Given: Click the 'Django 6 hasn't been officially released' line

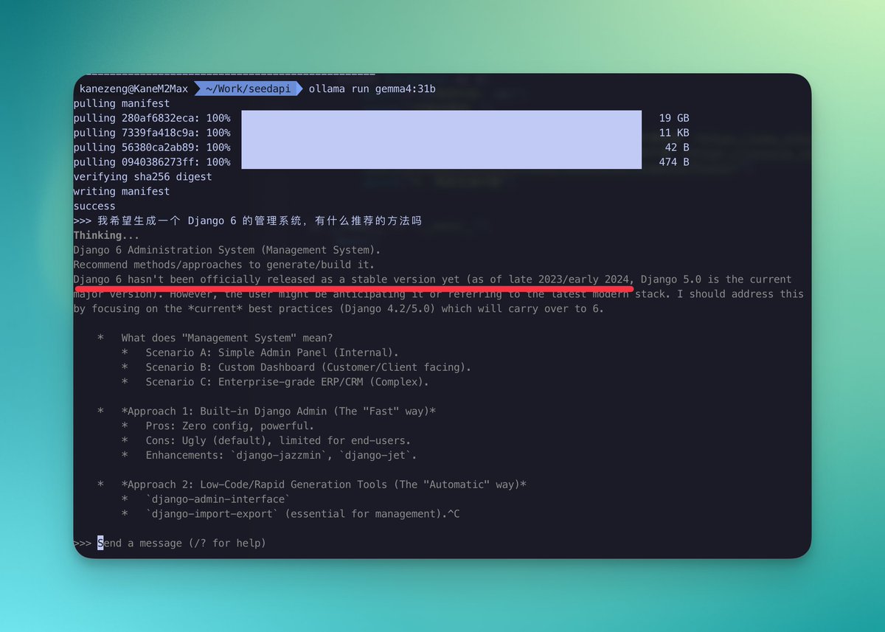Looking at the screenshot, I should [432, 279].
